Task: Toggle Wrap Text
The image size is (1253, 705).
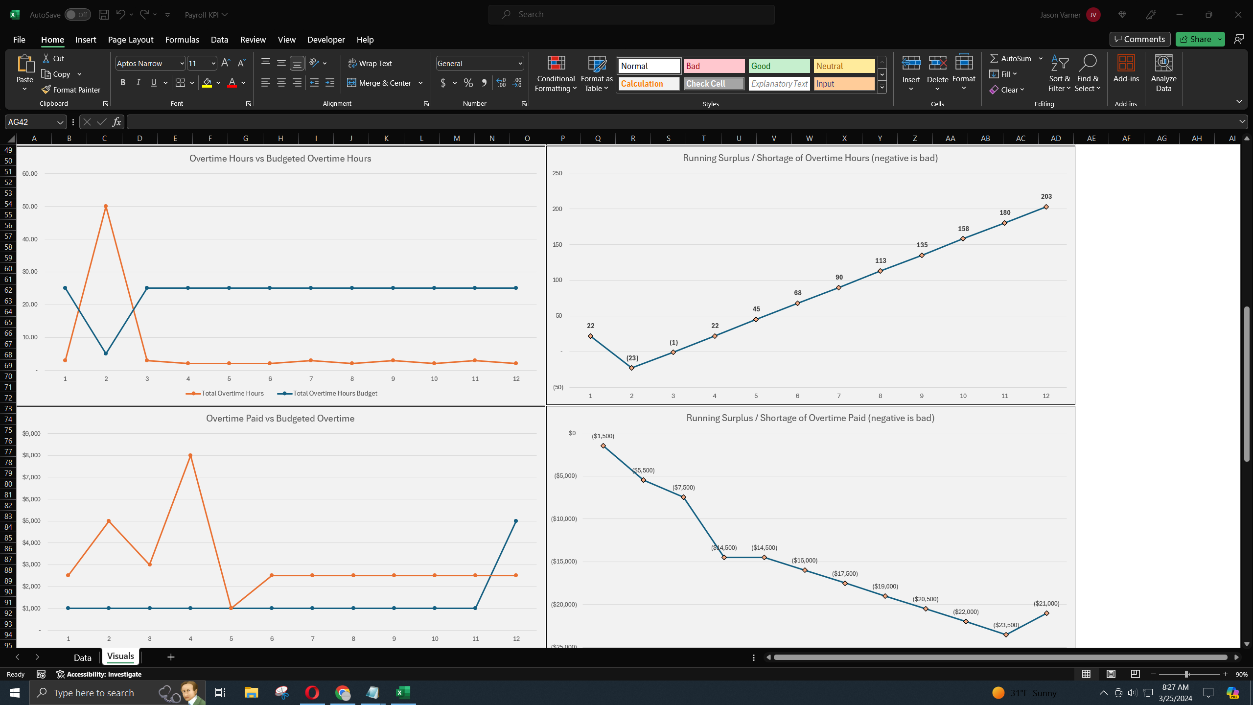Action: click(370, 63)
